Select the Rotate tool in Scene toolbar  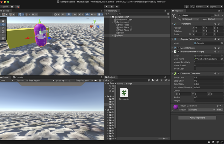click(x=3, y=28)
